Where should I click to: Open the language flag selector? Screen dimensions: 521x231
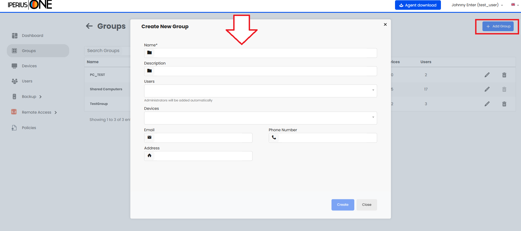tap(514, 5)
